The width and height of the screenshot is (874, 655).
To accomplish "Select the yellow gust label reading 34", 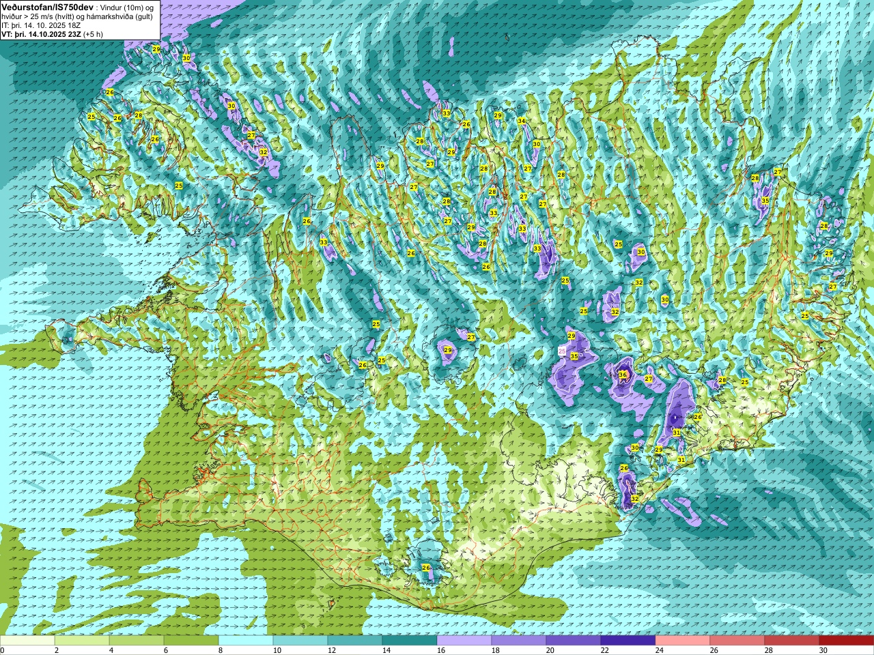I will coord(522,121).
